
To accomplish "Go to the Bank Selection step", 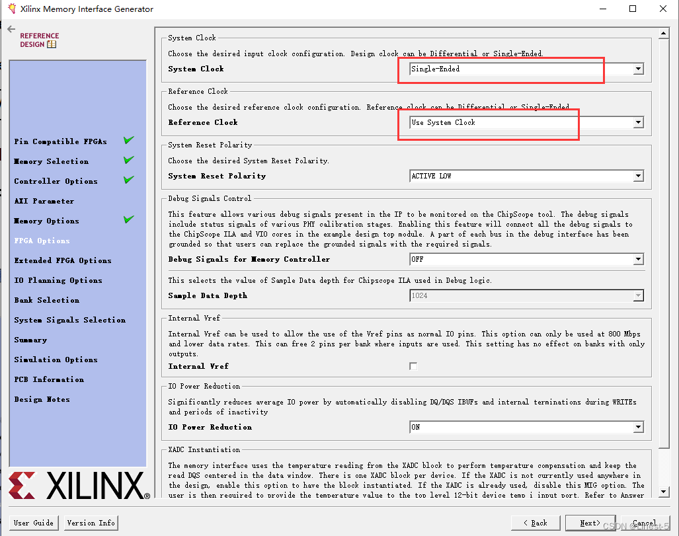I will tap(47, 300).
